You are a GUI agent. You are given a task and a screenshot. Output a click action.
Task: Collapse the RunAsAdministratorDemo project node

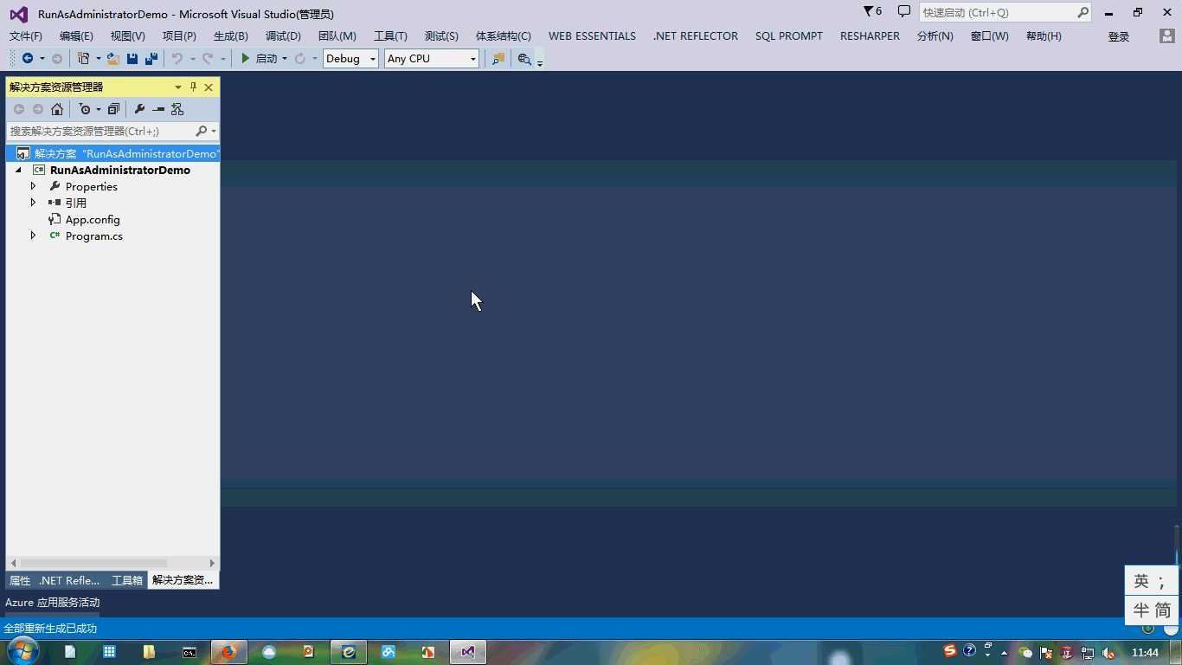tap(18, 171)
